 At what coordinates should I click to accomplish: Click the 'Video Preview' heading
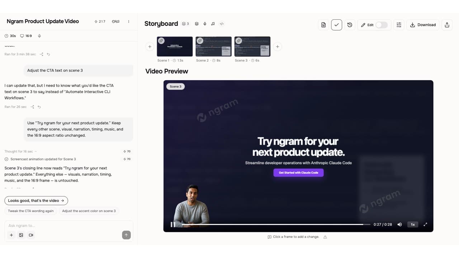pos(167,71)
